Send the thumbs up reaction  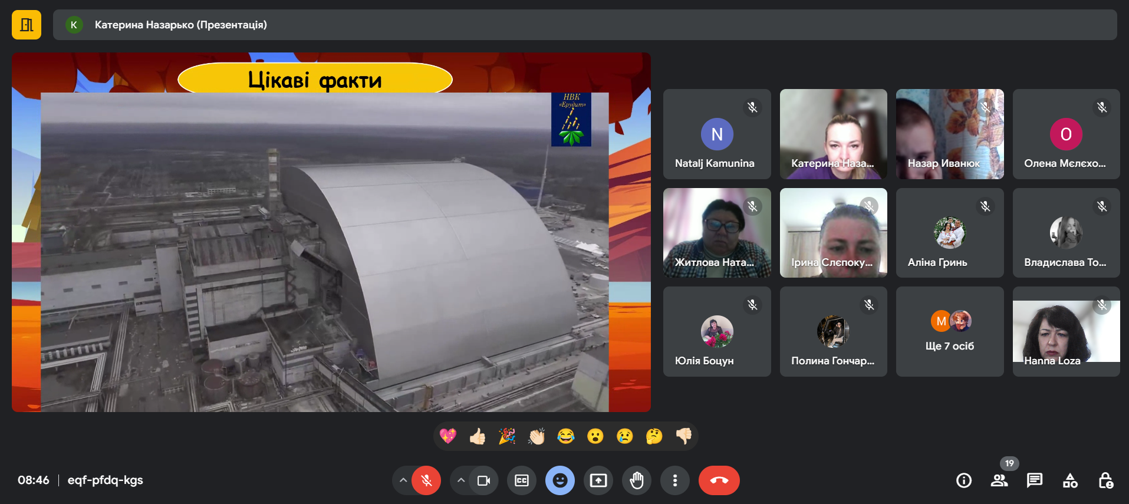[x=478, y=436]
